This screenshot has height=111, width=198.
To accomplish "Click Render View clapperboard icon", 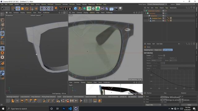I will click(x=61, y=9).
